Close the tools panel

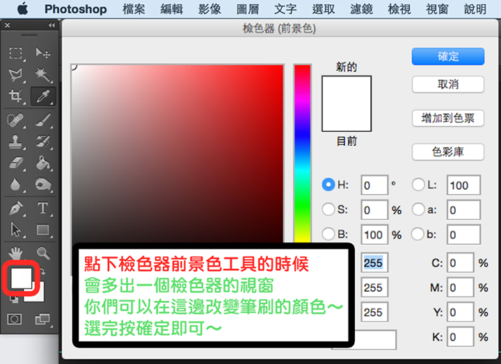click(x=8, y=25)
